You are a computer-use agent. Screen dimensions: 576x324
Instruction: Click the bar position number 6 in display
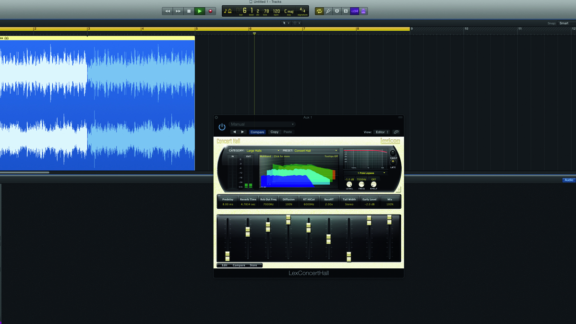pos(244,11)
